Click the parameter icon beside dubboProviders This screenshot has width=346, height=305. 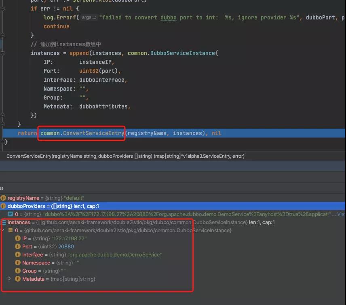point(3,206)
